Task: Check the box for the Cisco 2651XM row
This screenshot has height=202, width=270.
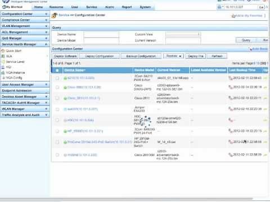Action: [57, 155]
